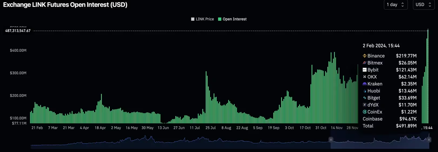Screen dimensions: 438x152
Task: Click the CoinEx icon in the tooltip
Action: (365, 112)
